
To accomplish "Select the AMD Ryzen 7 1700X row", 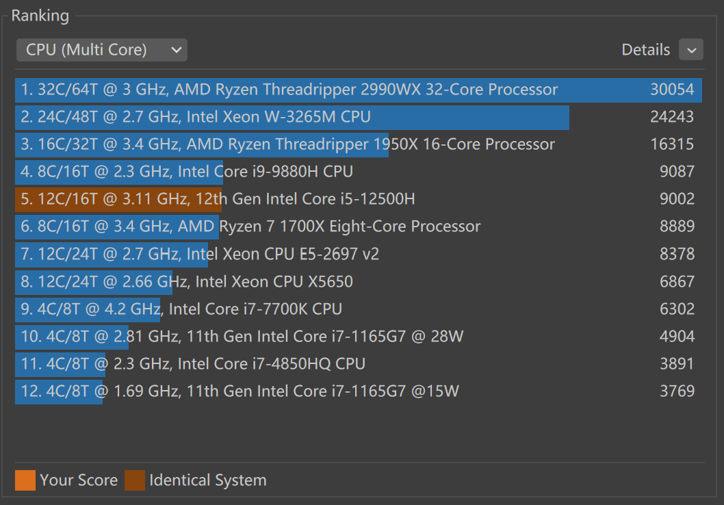I will point(359,226).
